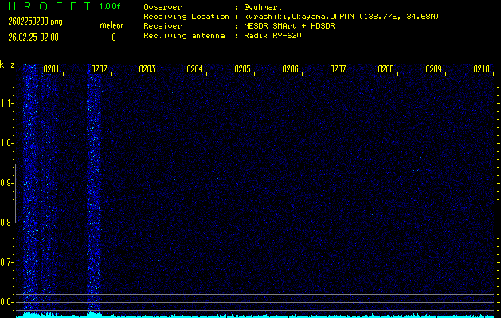
Task: Click the meteor count label
Action: point(112,25)
